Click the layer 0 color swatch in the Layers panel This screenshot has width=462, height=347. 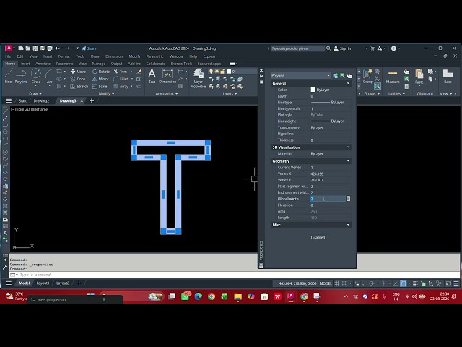click(x=229, y=72)
